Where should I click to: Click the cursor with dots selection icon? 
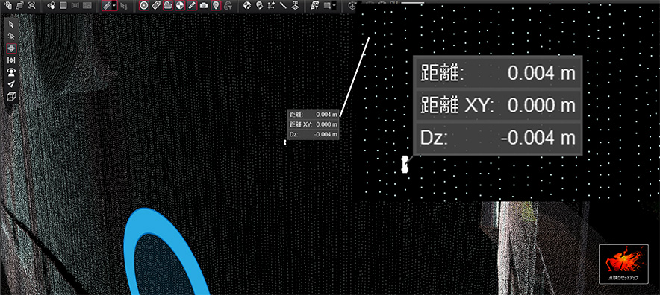click(x=124, y=6)
